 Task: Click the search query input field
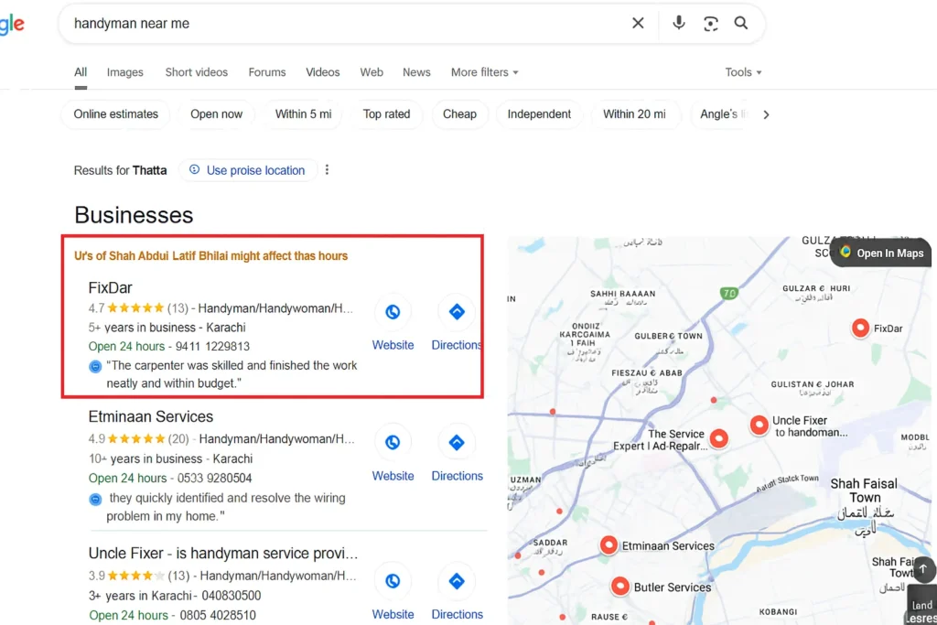coord(347,23)
